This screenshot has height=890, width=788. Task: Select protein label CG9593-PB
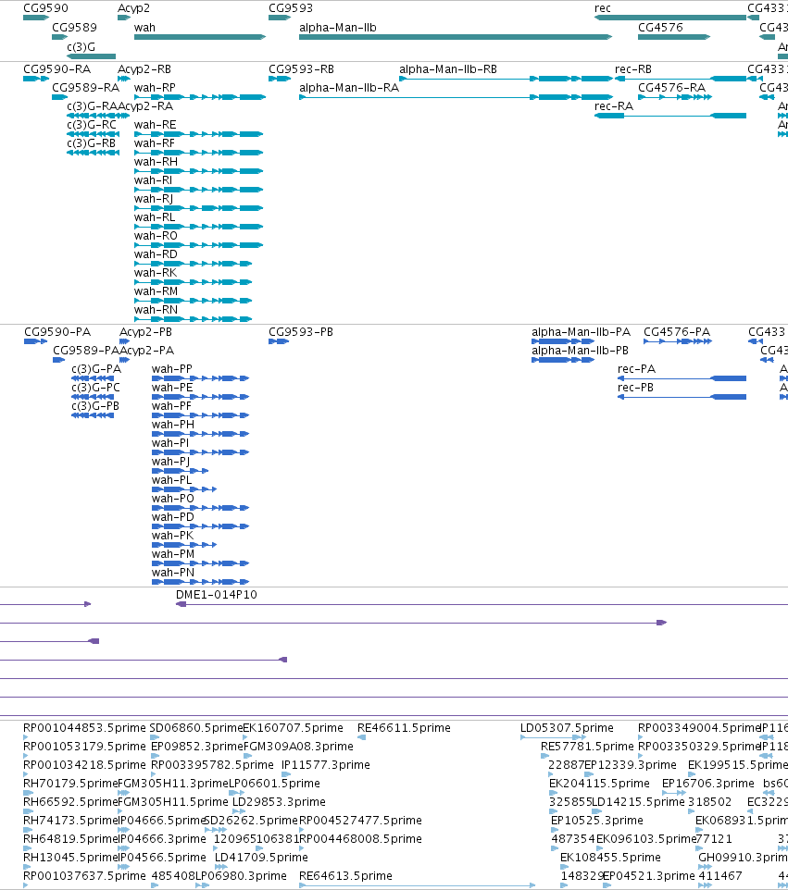[301, 332]
